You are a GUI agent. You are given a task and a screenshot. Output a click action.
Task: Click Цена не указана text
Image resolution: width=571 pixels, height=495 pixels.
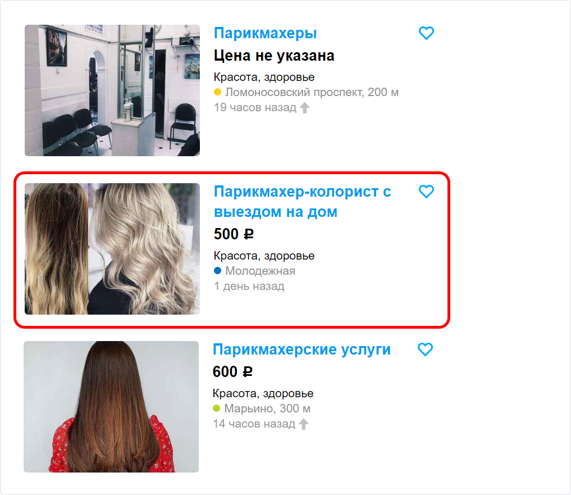pyautogui.click(x=274, y=56)
